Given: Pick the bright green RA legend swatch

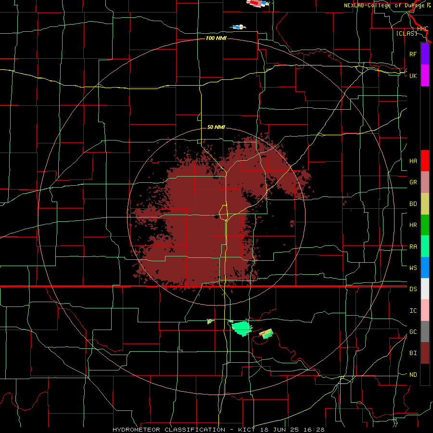Looking at the screenshot, I should 425,246.
